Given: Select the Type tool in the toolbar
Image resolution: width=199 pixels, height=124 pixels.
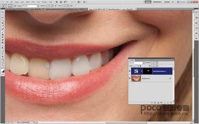Looking at the screenshot, I should pos(3,54).
